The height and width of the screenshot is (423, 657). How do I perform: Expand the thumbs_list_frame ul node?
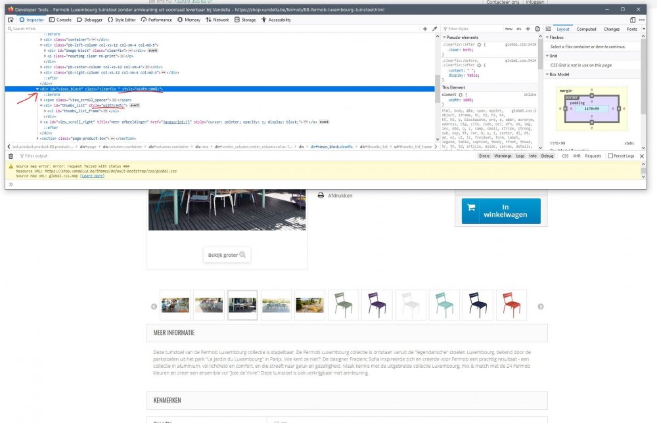click(45, 111)
